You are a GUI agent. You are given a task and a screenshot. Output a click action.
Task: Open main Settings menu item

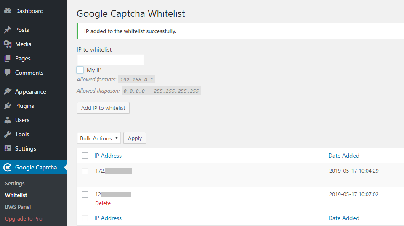tap(26, 149)
